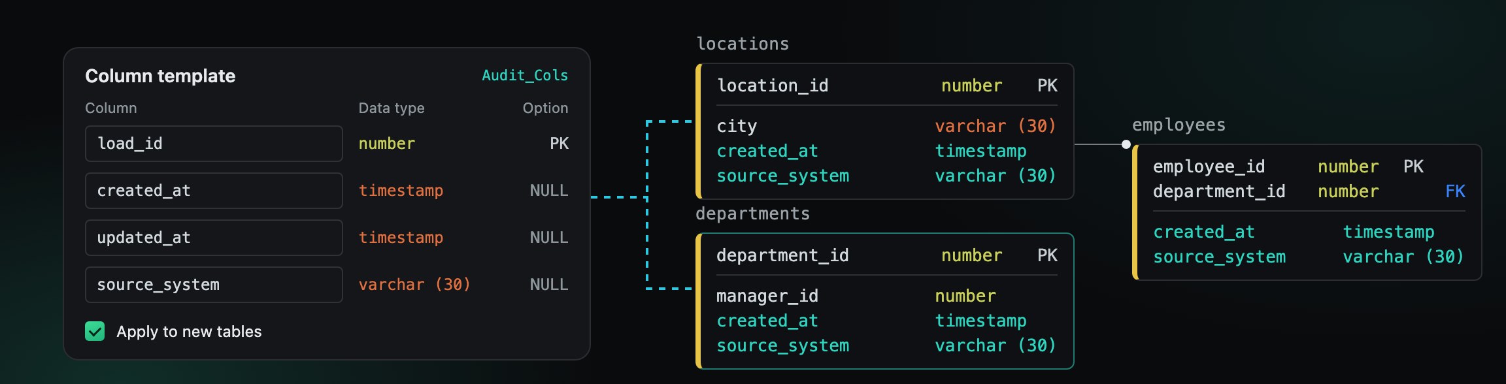Click the PK marker for departments department_id
1506x384 pixels.
pos(1047,255)
